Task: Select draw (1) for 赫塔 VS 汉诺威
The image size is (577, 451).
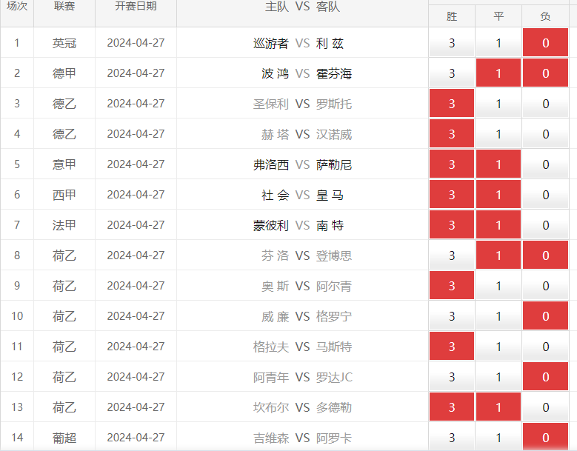Action: pos(498,134)
